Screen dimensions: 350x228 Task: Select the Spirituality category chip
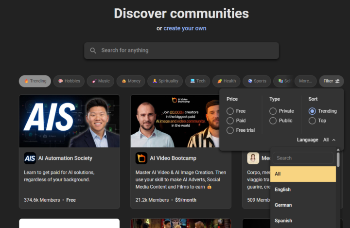click(165, 81)
